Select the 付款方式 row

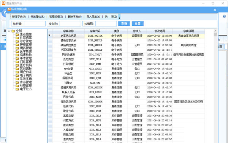click(128, 120)
